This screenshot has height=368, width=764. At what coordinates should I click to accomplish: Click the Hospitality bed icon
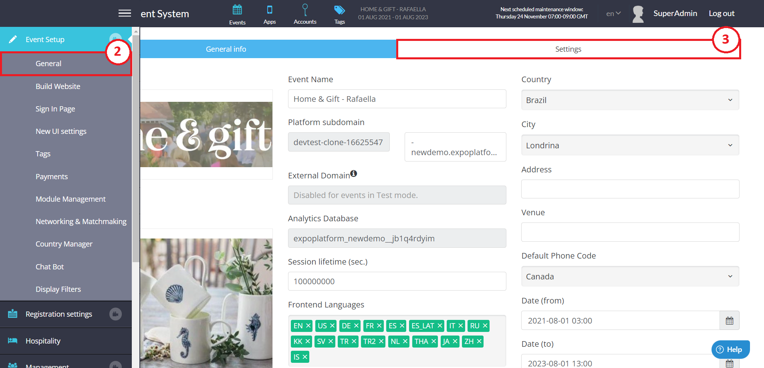[13, 341]
